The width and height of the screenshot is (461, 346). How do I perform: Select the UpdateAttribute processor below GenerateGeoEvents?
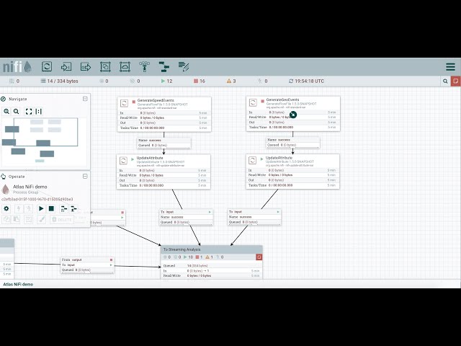292,172
